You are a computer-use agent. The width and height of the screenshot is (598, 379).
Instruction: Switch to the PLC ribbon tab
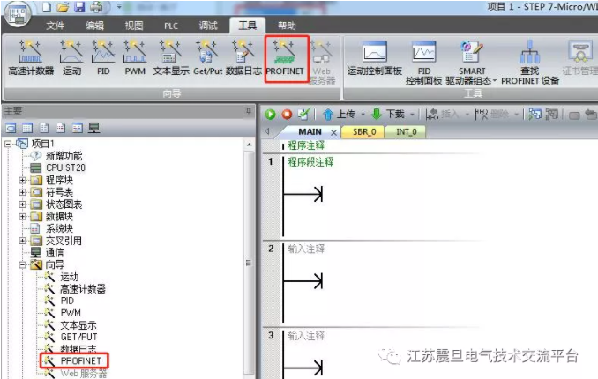[x=171, y=26]
